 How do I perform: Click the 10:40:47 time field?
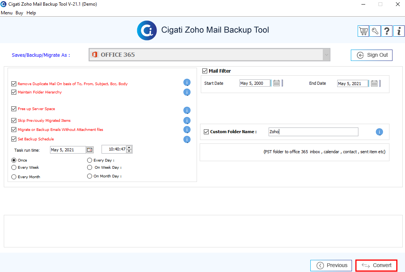coord(114,149)
